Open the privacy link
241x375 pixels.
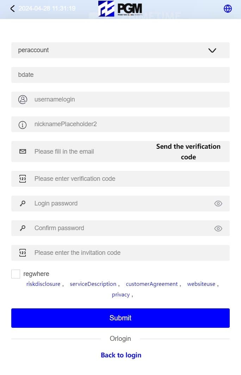(121, 295)
